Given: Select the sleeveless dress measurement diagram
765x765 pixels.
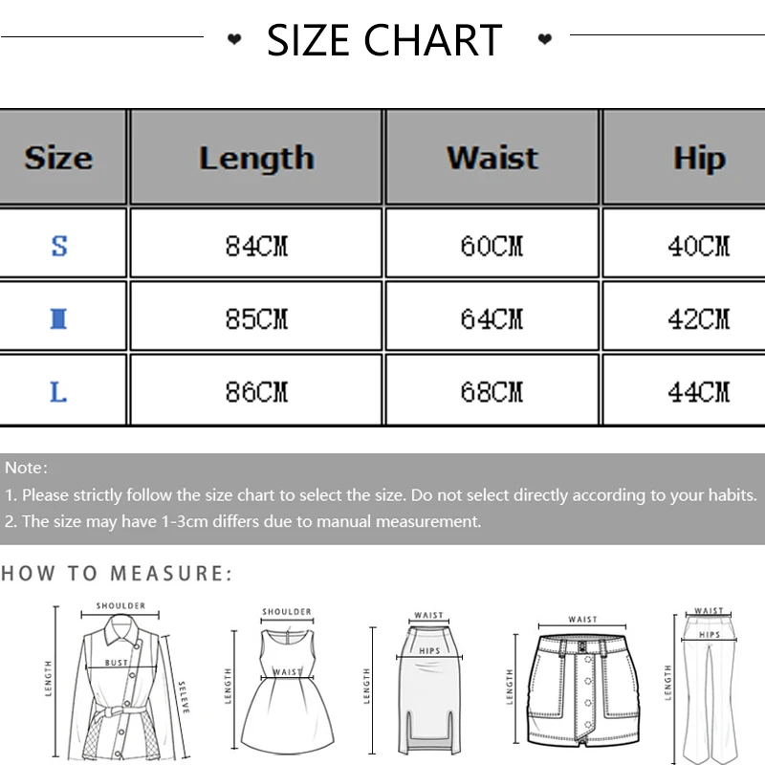Looking at the screenshot, I should tap(287, 683).
